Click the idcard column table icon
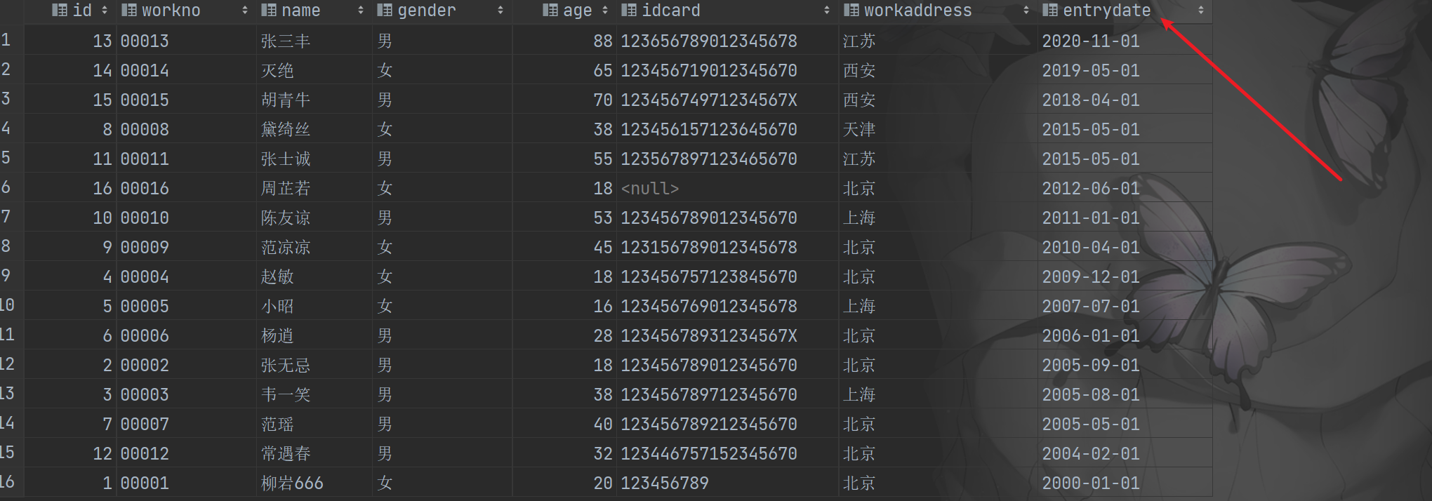The width and height of the screenshot is (1432, 501). click(628, 11)
